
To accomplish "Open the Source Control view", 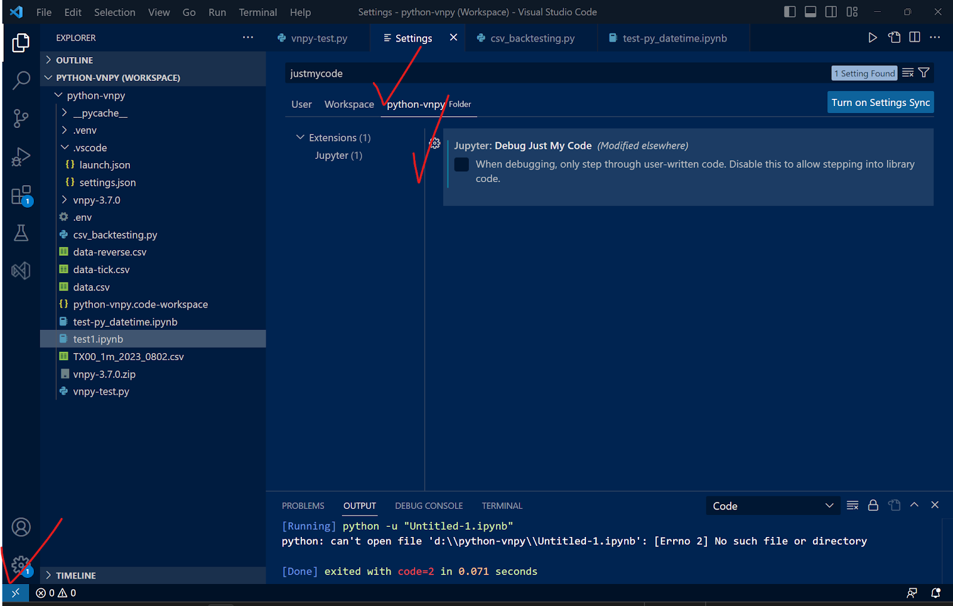I will 21,118.
